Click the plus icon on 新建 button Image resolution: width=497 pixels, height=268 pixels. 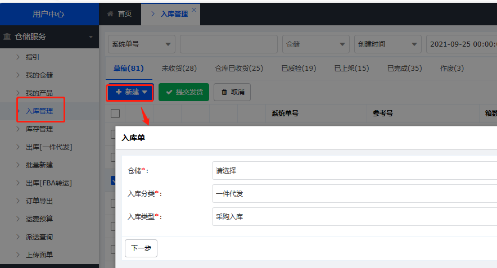click(119, 92)
